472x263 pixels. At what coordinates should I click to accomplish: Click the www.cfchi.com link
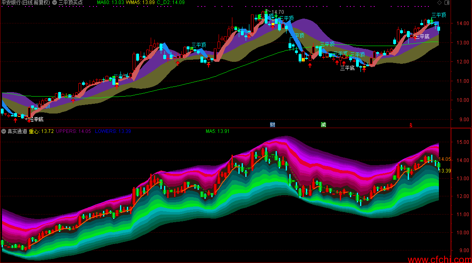pos(440,259)
